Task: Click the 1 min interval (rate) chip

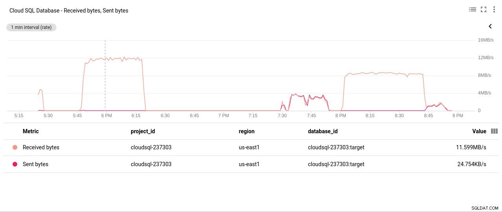Action: pyautogui.click(x=31, y=27)
